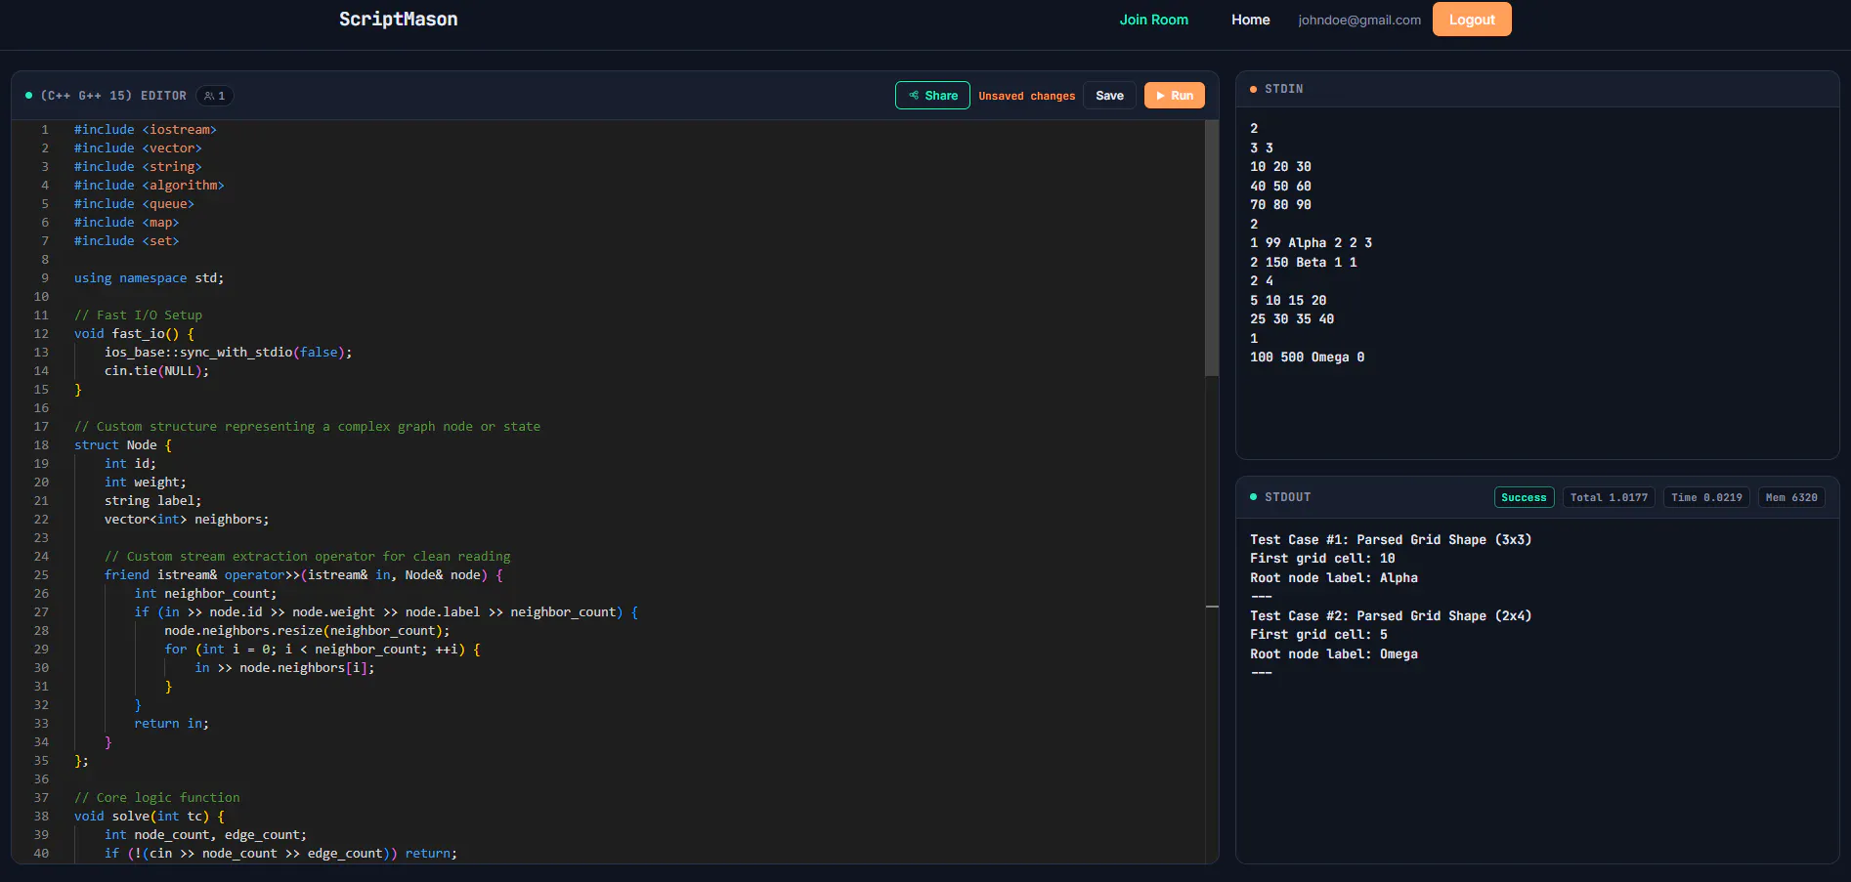Go to the Home page

click(1250, 20)
